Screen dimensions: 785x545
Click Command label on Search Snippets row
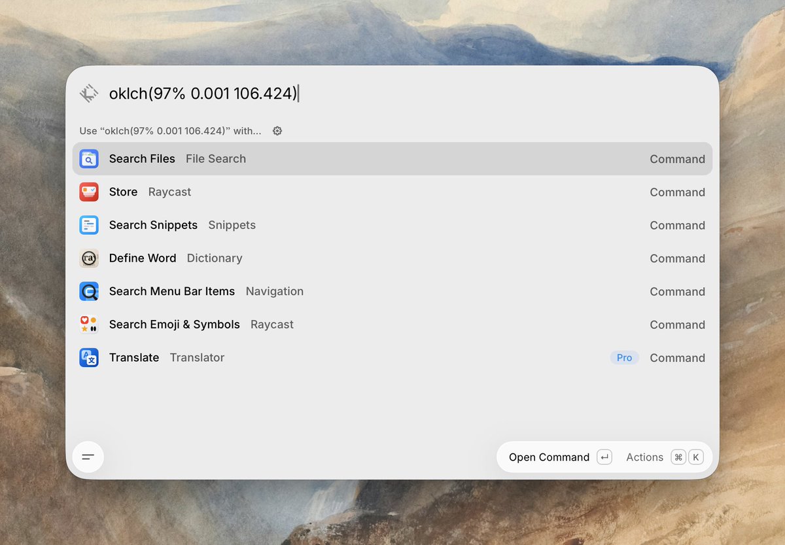(x=677, y=225)
